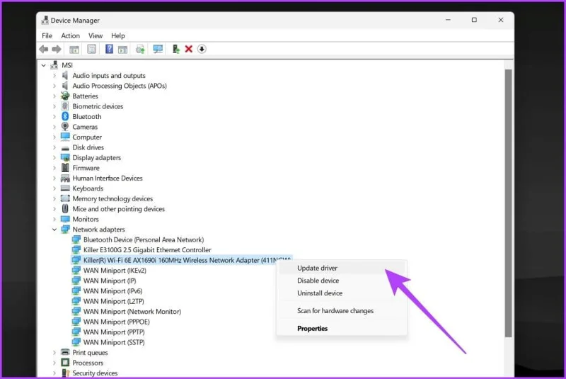Collapse the MSI root node
The height and width of the screenshot is (379, 566).
[43, 65]
